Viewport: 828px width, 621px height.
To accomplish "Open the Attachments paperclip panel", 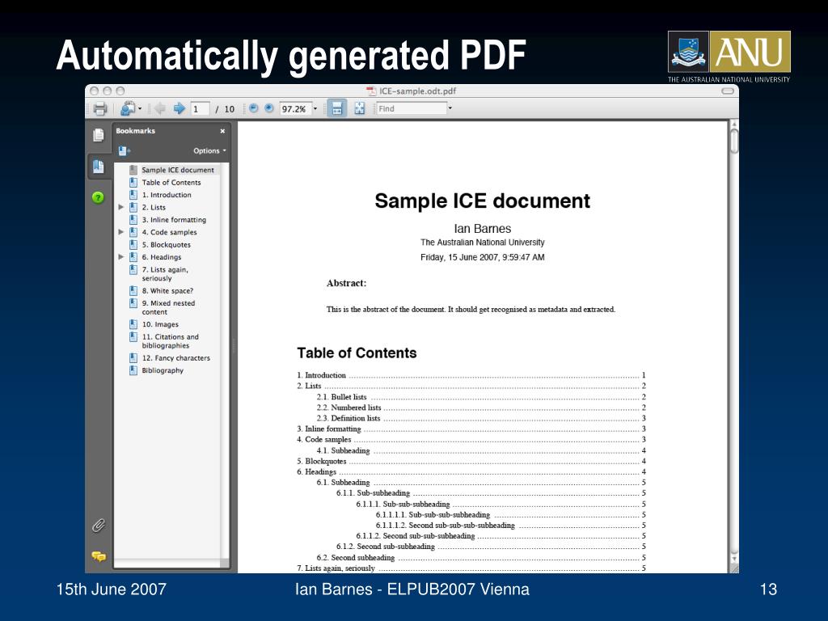I will [98, 525].
